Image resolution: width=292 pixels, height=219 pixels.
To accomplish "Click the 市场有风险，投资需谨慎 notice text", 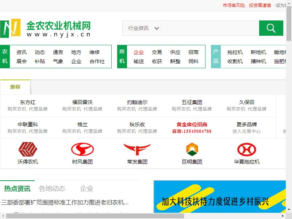I will [x=247, y=5].
